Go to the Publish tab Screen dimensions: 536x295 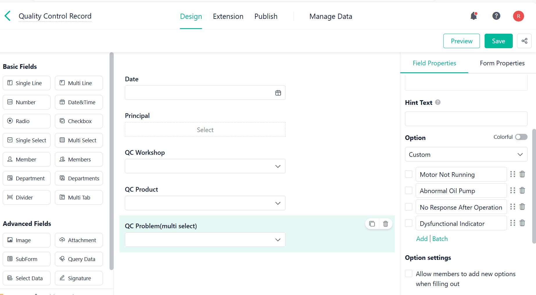coord(266,17)
